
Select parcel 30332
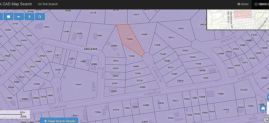[116, 69]
